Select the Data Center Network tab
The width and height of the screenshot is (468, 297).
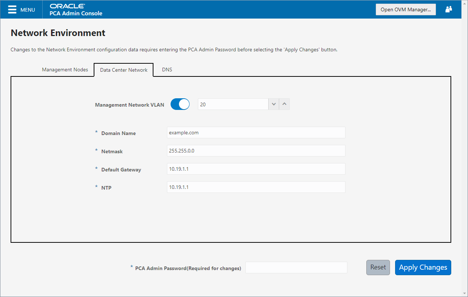coord(124,70)
